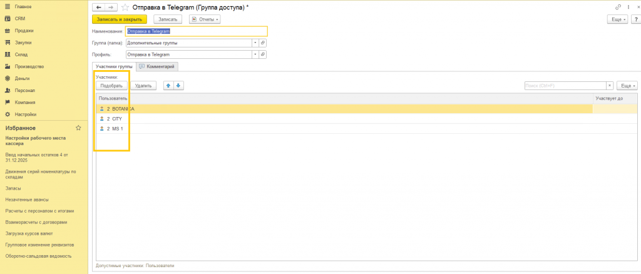The image size is (641, 274).
Task: Click the Производство factory icon
Action: 8,66
